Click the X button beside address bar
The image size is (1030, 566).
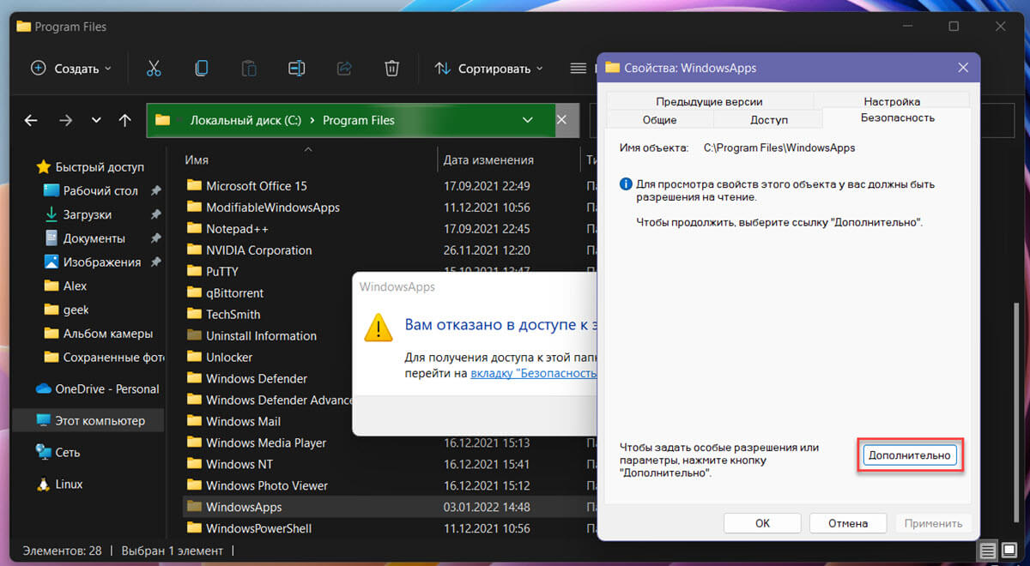[x=562, y=120]
